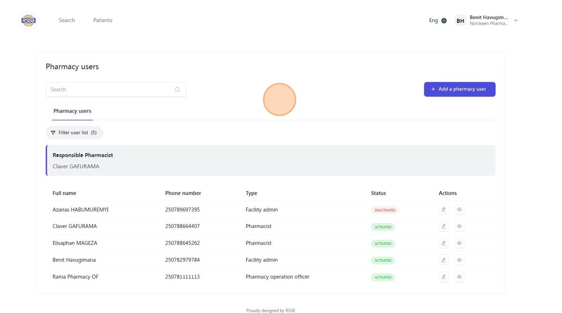
Task: Select name Rama Pharmacy OF
Action: click(x=75, y=277)
